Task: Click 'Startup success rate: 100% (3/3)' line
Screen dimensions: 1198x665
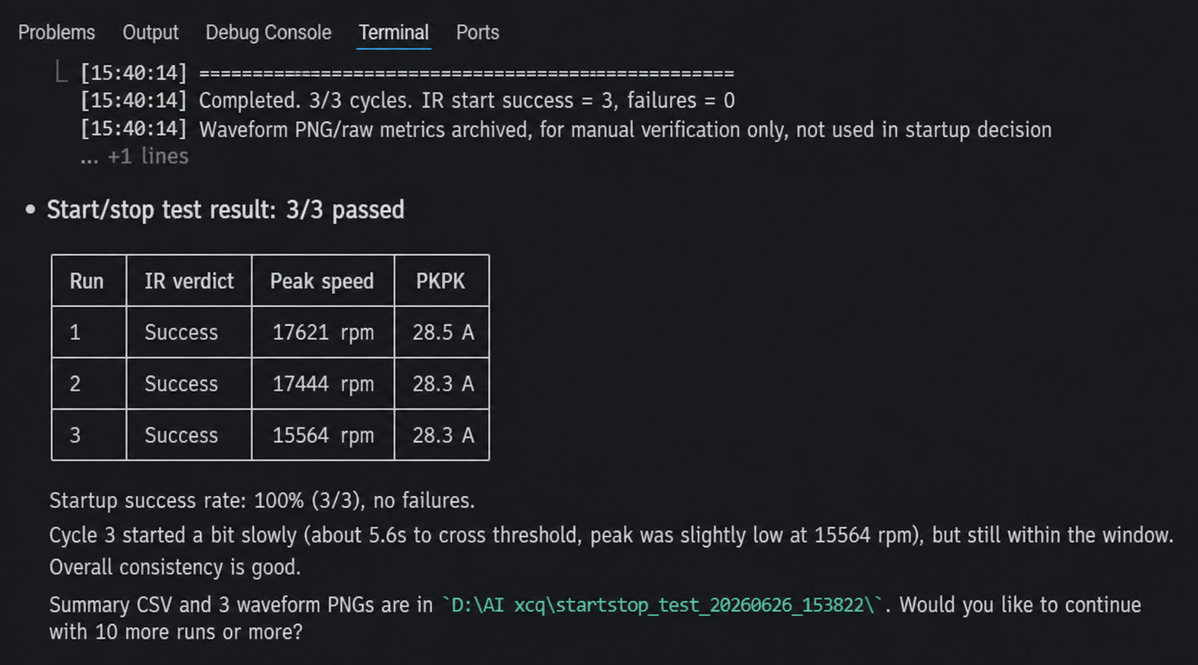Action: tap(262, 501)
